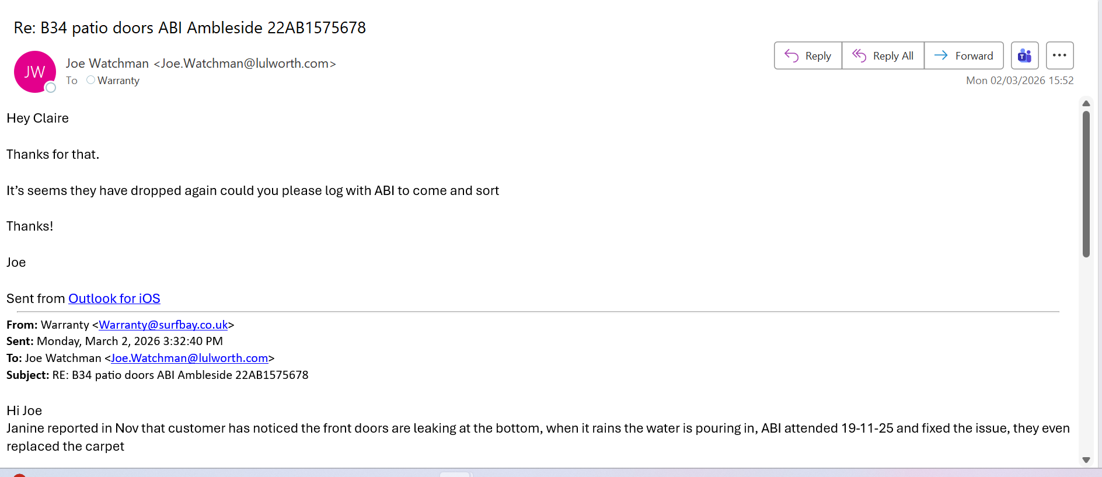Click Joe Watchman's JW avatar
Screen dimensions: 1102x477
tap(34, 72)
